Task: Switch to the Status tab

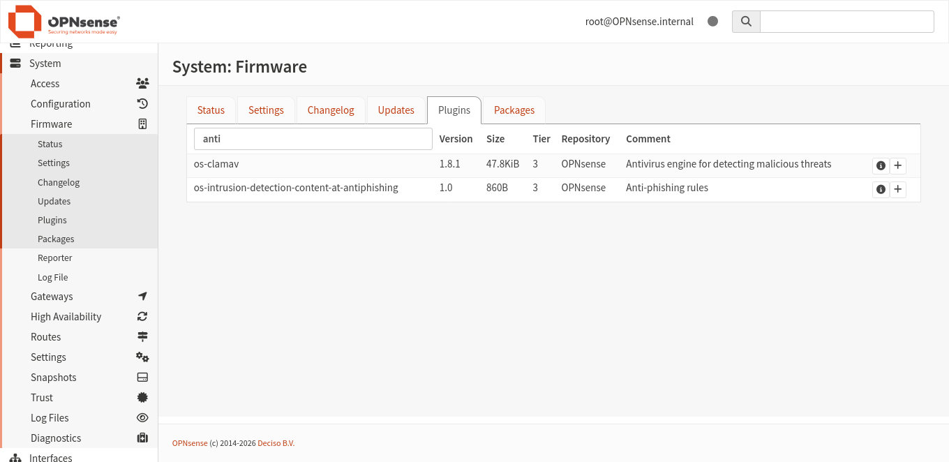Action: [x=211, y=110]
